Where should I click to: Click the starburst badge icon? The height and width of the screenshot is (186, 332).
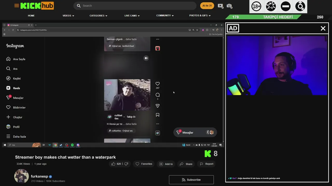(271, 6)
